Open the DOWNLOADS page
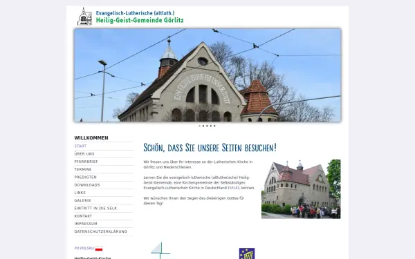The height and width of the screenshot is (259, 415). [x=87, y=185]
